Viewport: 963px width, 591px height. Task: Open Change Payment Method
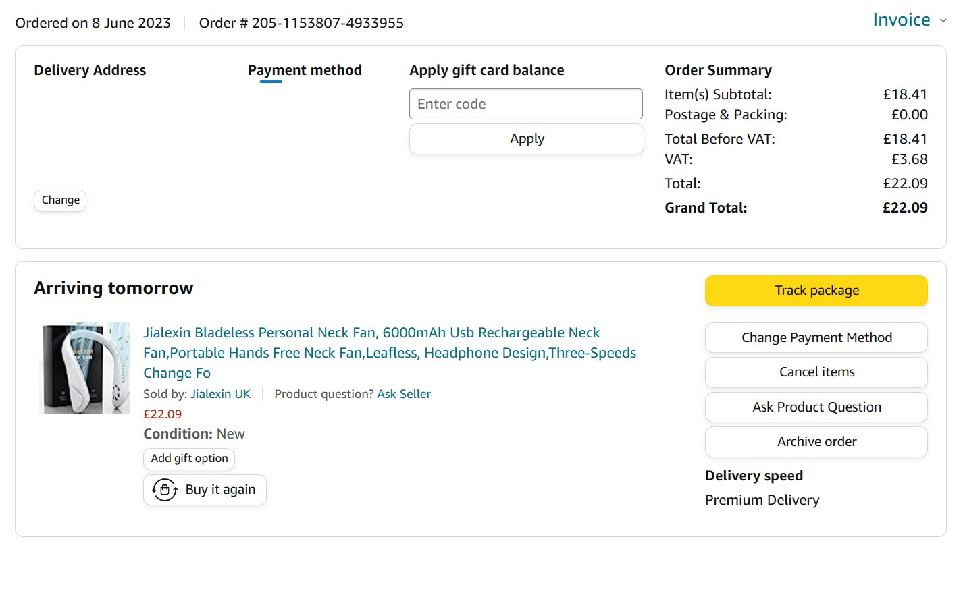pyautogui.click(x=816, y=338)
